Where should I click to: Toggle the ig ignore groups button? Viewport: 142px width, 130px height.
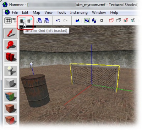[102, 20]
